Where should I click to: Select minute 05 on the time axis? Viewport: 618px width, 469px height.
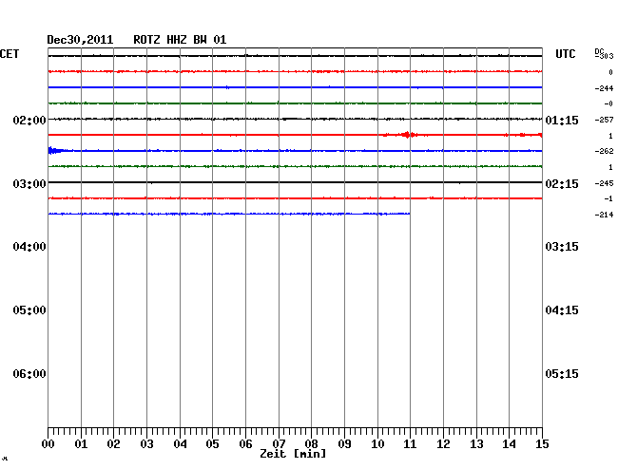point(212,444)
